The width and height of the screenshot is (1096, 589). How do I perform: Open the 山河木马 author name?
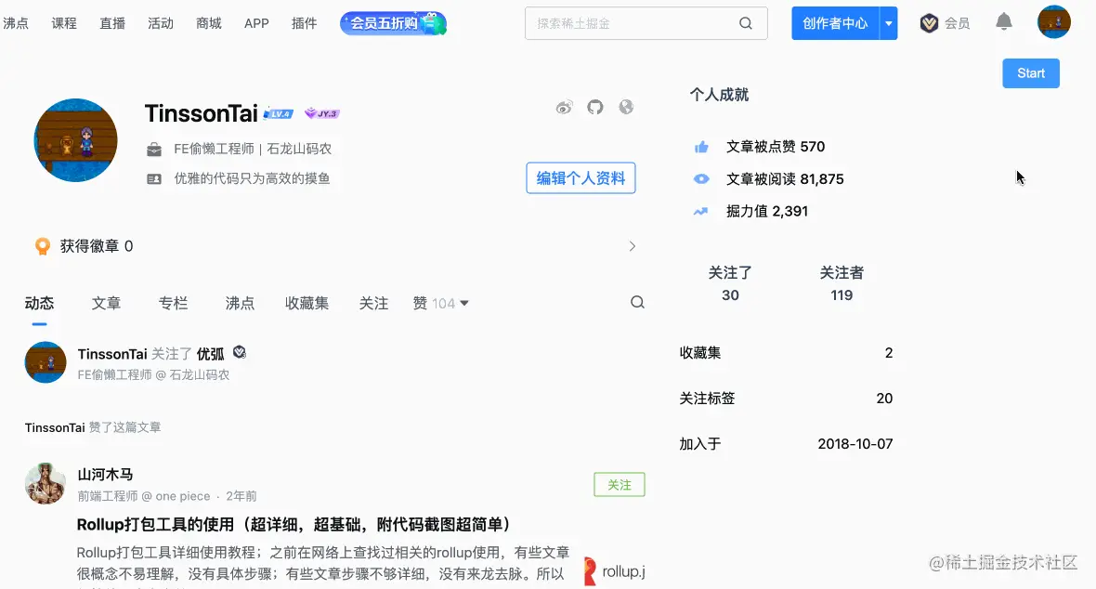point(105,475)
